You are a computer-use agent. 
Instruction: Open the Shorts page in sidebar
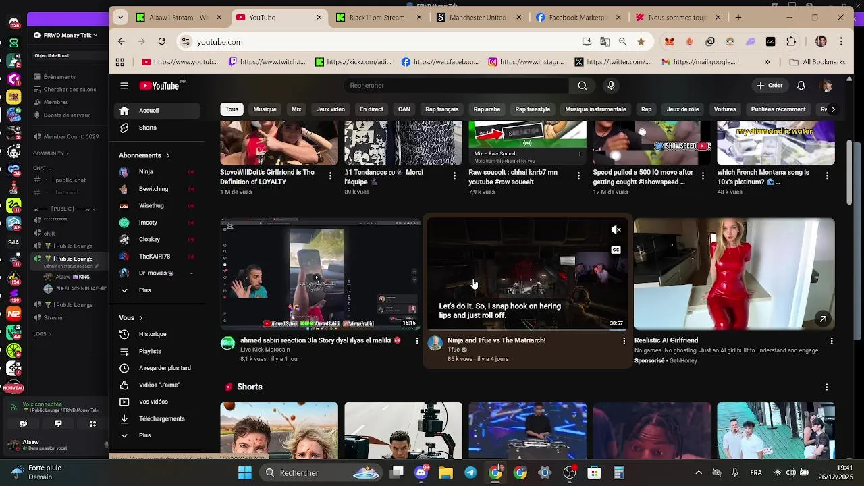tap(148, 128)
